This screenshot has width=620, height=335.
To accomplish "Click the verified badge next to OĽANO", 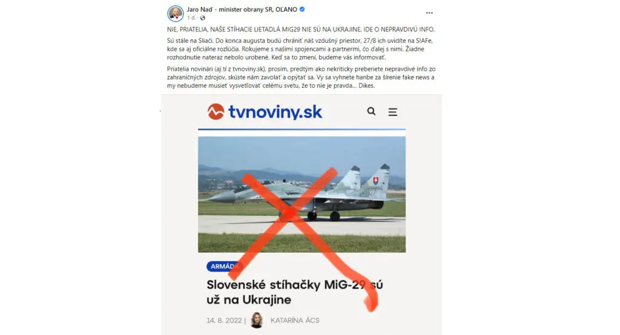I will coord(302,9).
